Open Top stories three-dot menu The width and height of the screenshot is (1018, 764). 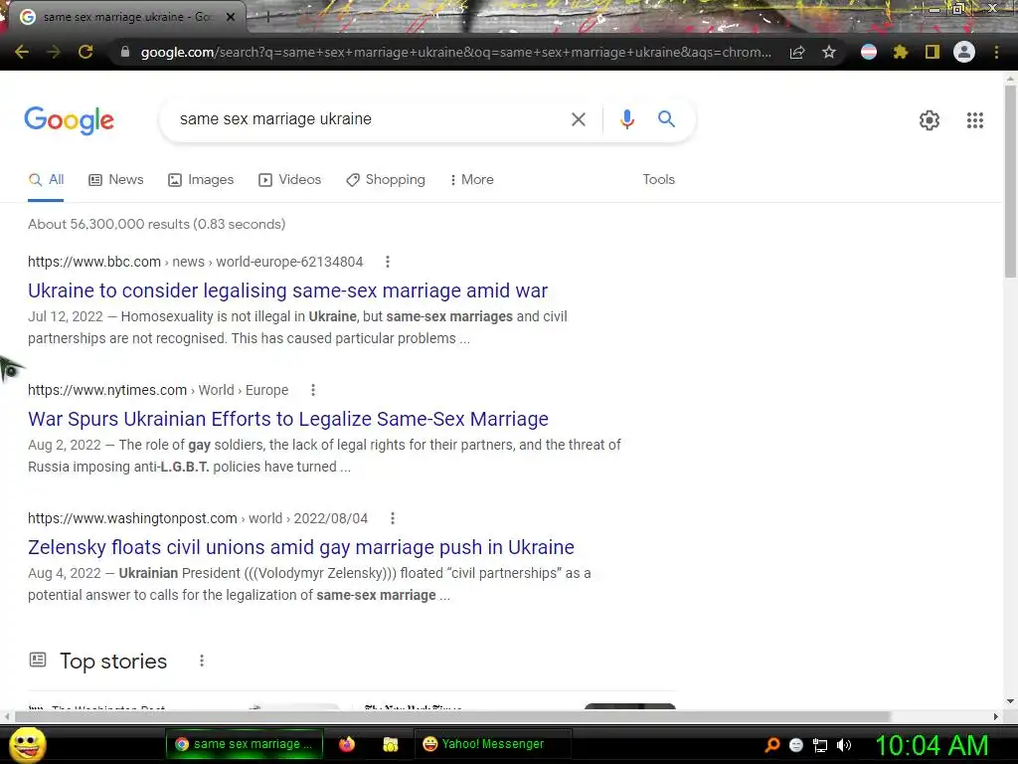[x=202, y=661]
